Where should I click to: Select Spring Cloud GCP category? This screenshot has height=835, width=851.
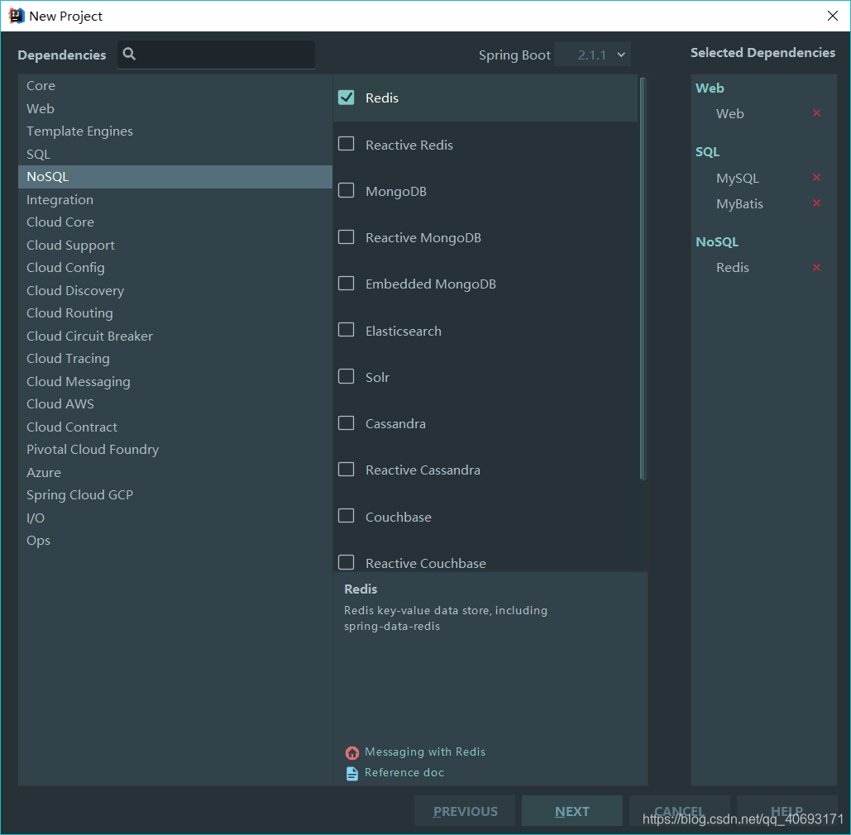click(x=175, y=495)
